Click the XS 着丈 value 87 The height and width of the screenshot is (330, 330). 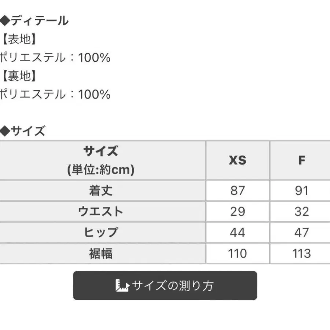(238, 191)
